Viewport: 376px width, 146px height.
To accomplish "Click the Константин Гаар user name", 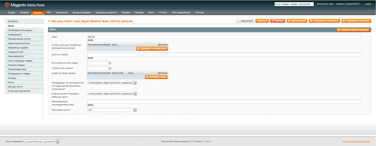I will pos(325,4).
